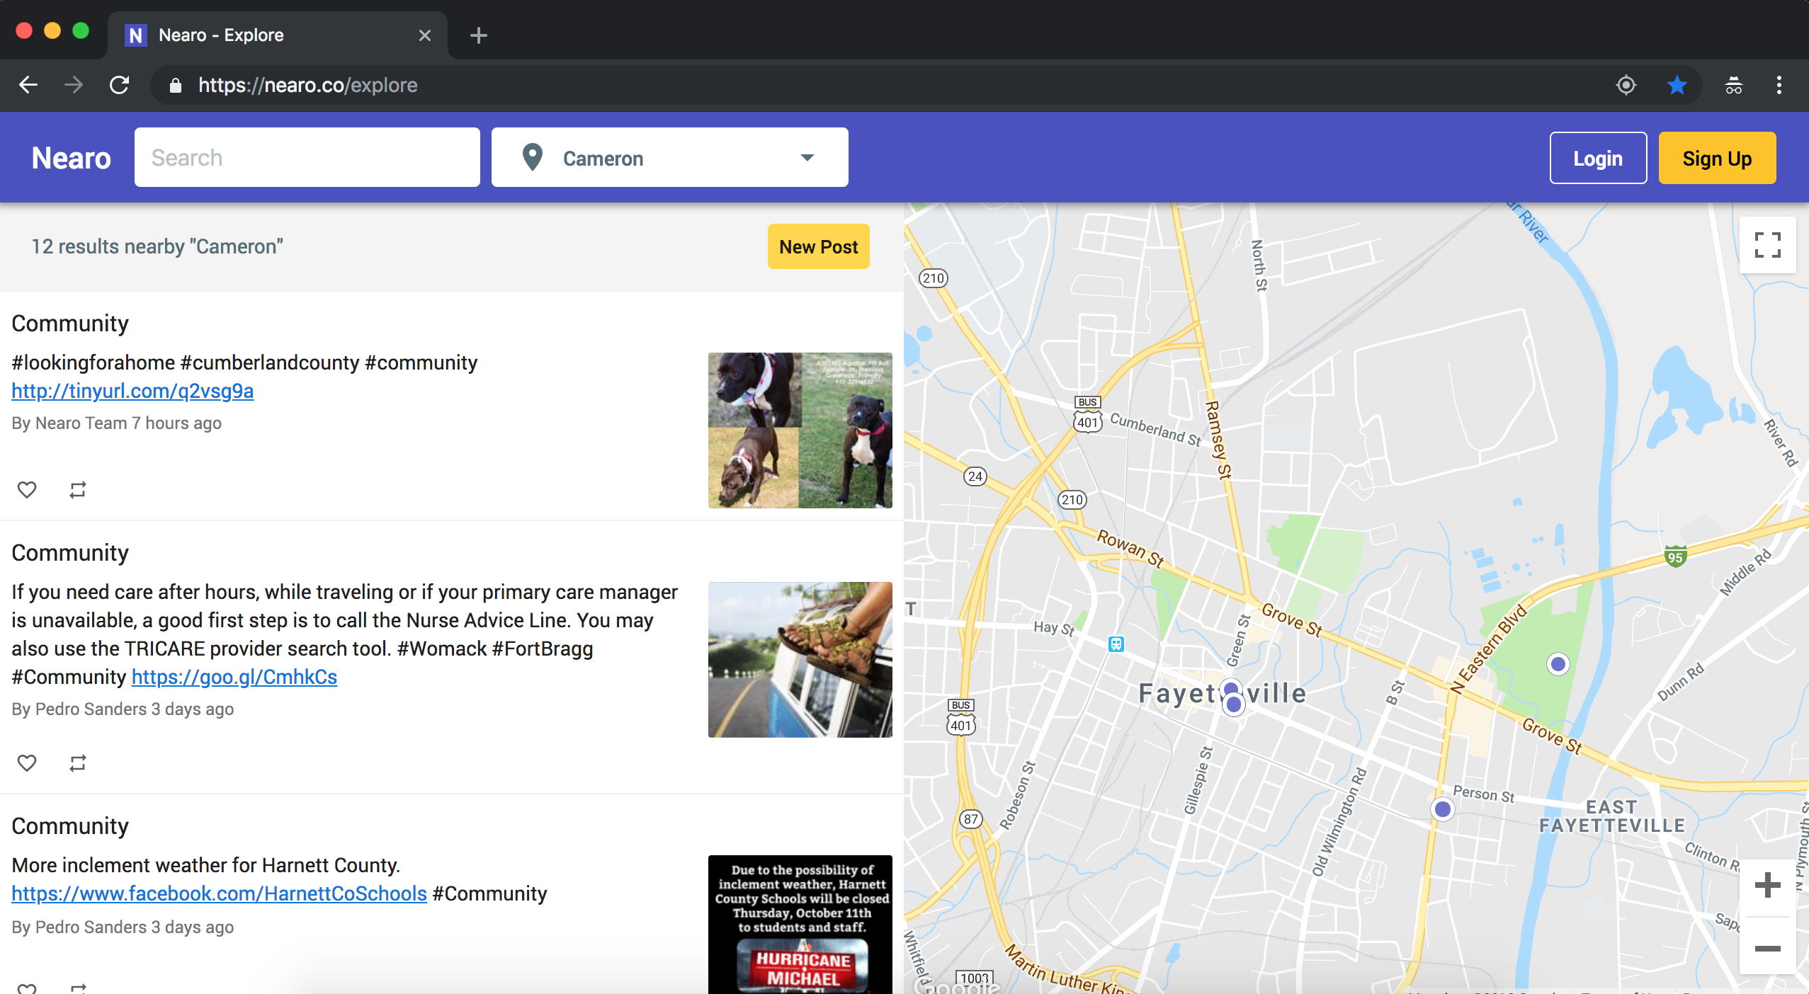
Task: Toggle the bookmark star for this page
Action: tap(1676, 85)
